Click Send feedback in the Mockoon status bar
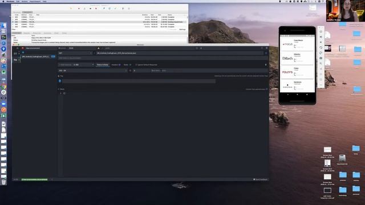 pyautogui.click(x=261, y=179)
